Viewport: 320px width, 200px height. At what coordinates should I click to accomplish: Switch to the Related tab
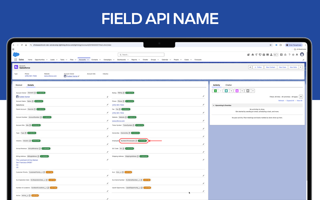[x=19, y=85]
